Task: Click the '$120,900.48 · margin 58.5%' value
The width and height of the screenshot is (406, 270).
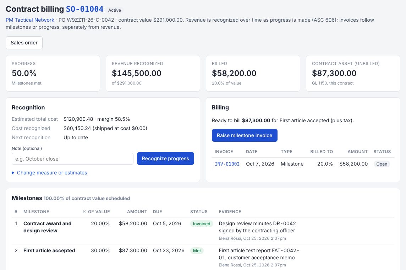Action: point(97,119)
